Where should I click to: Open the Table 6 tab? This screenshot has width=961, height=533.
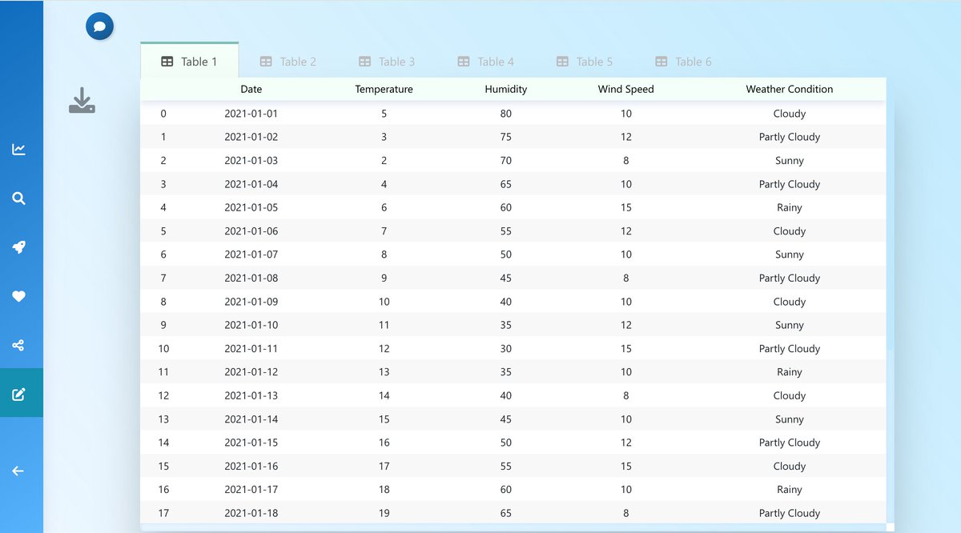pyautogui.click(x=683, y=62)
